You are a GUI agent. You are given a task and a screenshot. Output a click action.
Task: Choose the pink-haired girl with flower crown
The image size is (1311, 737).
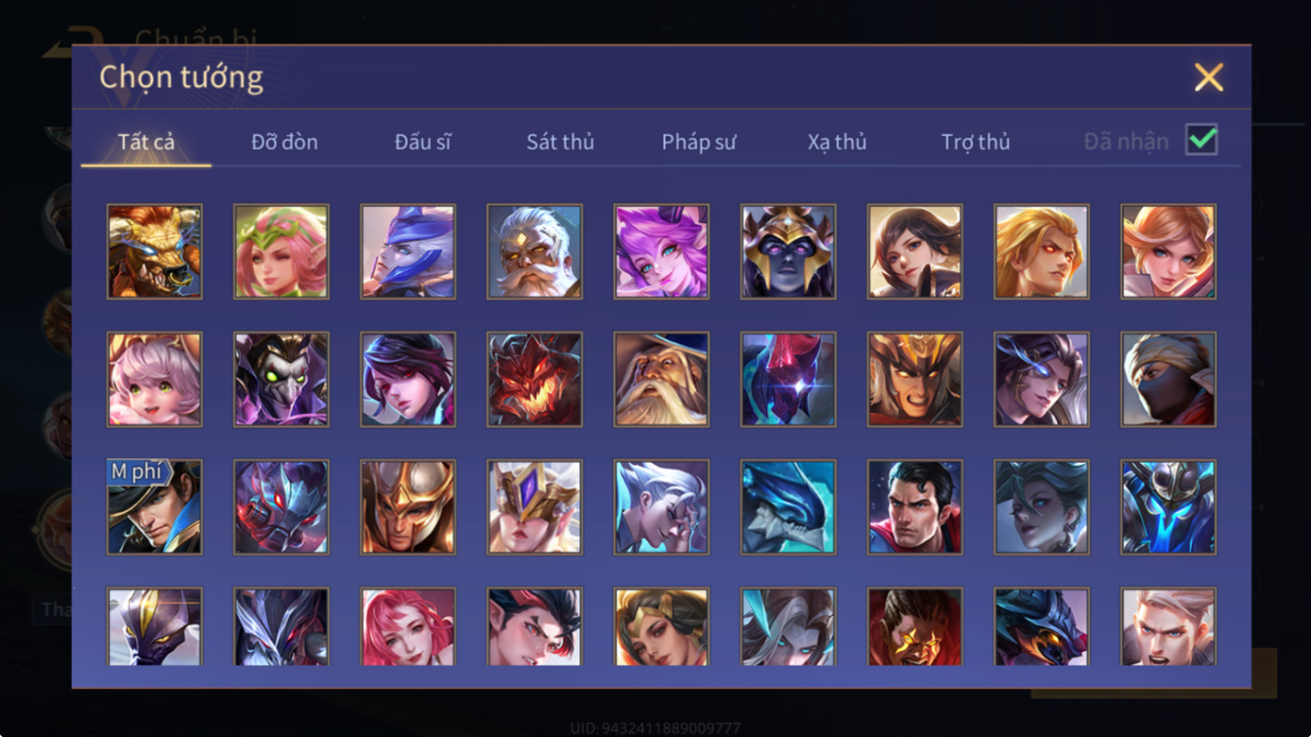(281, 252)
